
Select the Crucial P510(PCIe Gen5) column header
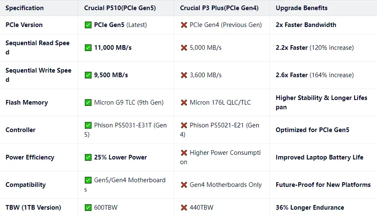[120, 8]
